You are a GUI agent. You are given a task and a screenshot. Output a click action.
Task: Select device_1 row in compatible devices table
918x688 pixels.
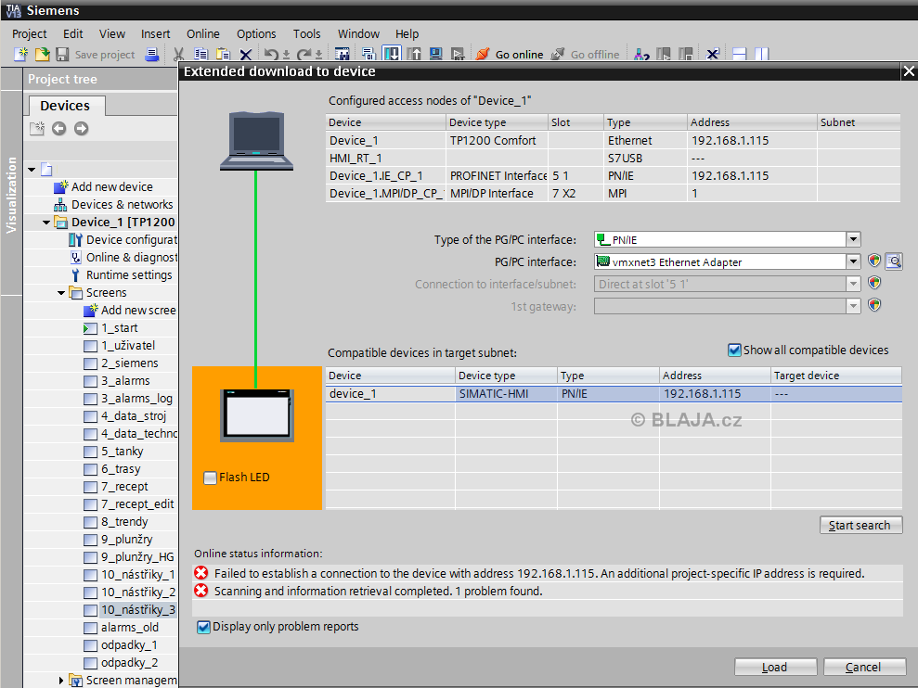(x=614, y=394)
